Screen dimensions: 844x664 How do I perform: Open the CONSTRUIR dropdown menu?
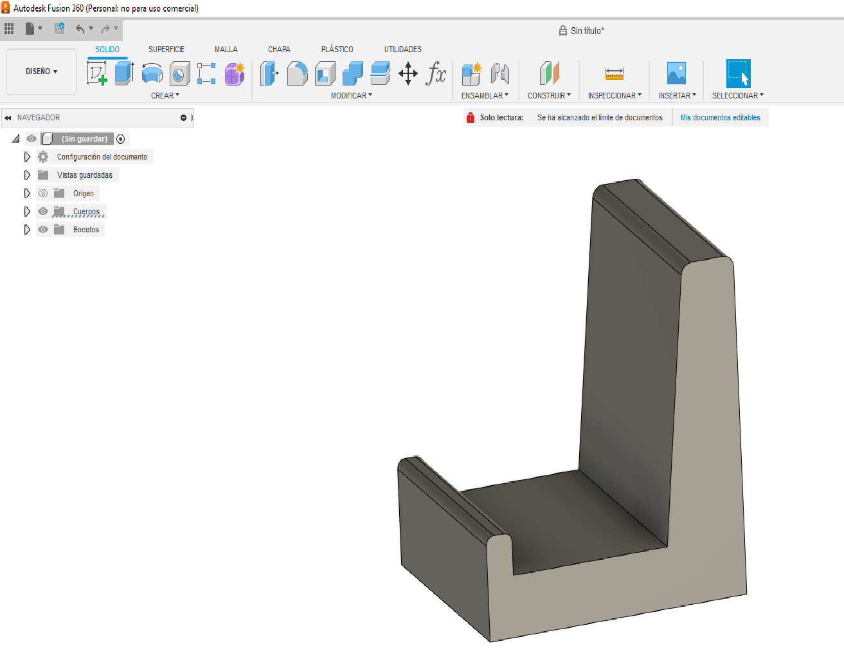point(550,96)
